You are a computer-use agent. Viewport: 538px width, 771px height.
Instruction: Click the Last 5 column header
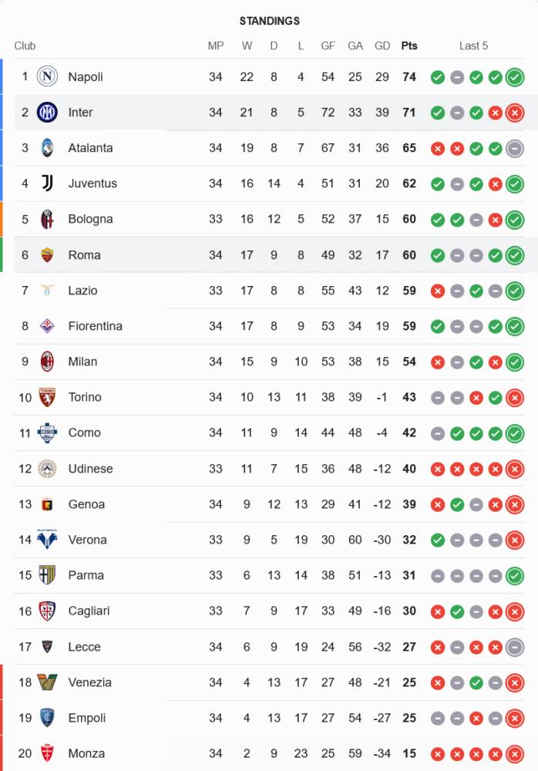pos(473,45)
